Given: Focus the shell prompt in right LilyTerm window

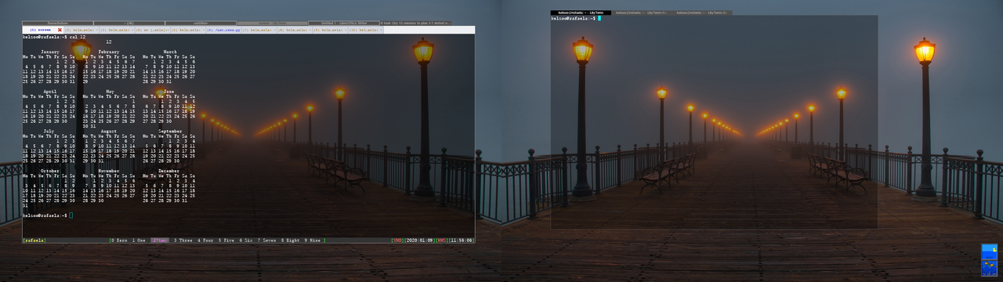Looking at the screenshot, I should [x=576, y=18].
